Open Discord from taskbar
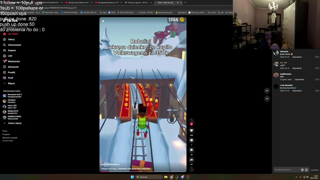This screenshot has width=320, height=180. tap(182, 177)
